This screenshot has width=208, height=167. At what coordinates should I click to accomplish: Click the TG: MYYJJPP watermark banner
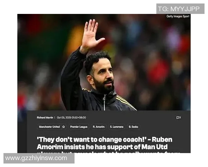click(180, 9)
